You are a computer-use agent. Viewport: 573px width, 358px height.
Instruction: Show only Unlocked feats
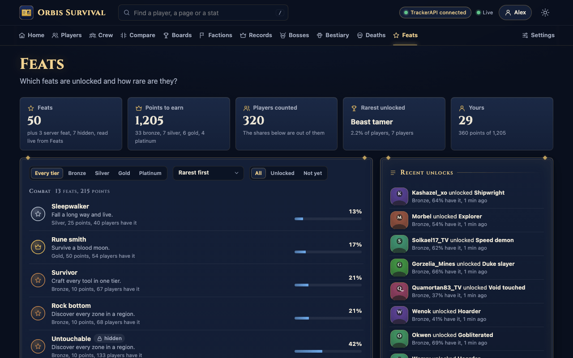tap(282, 173)
